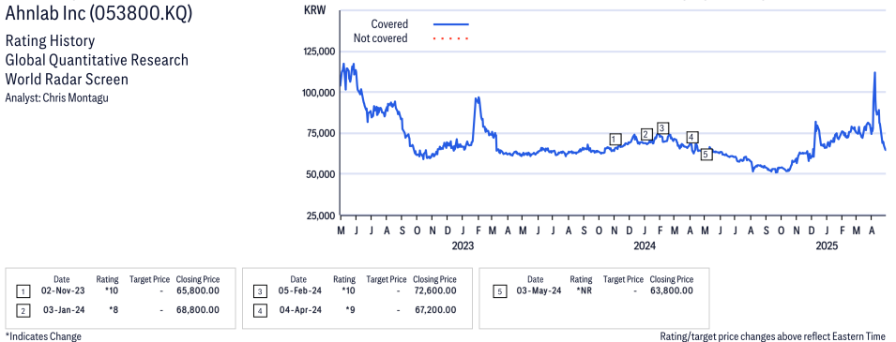Click the Covered legend label
Viewport: 896px width, 342px height.
coord(389,24)
